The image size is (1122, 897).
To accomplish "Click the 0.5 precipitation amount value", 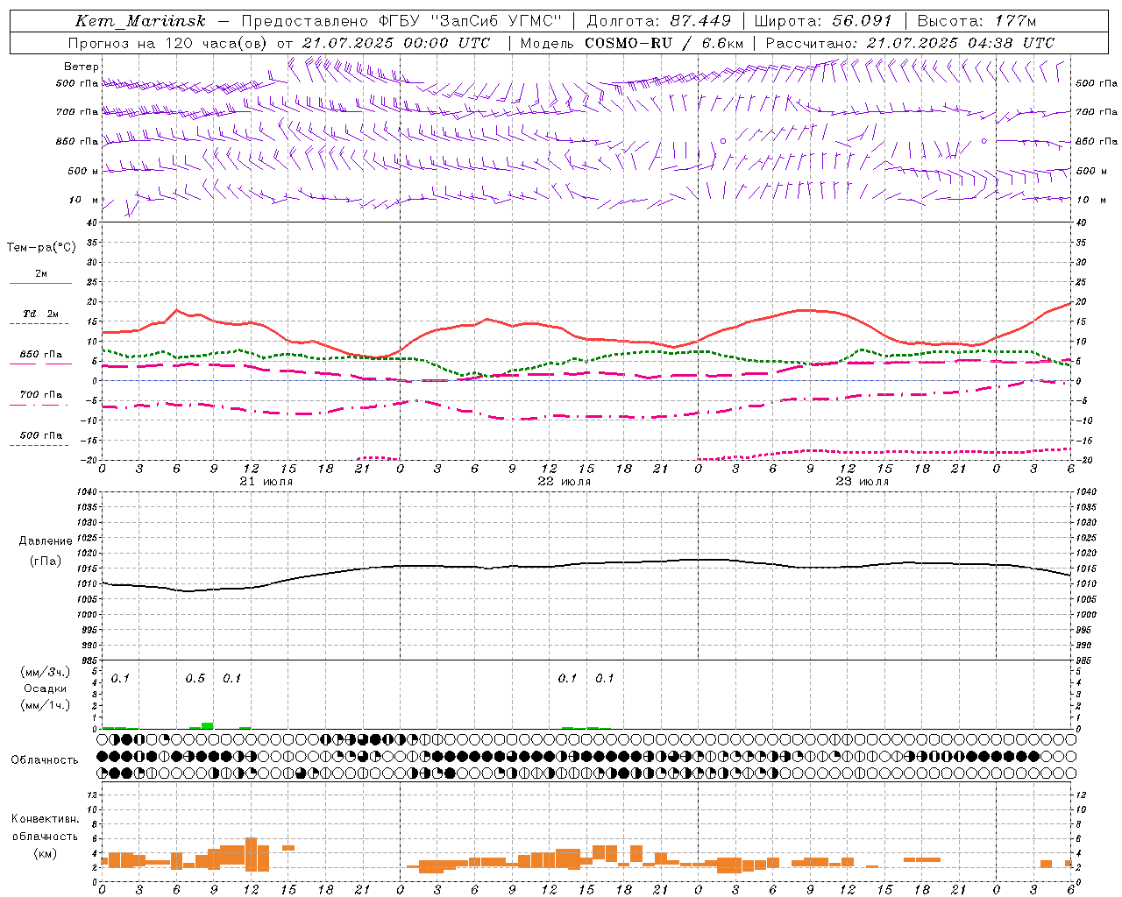I will [195, 679].
